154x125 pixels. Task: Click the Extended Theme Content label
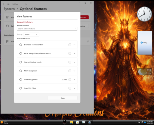click(34, 45)
